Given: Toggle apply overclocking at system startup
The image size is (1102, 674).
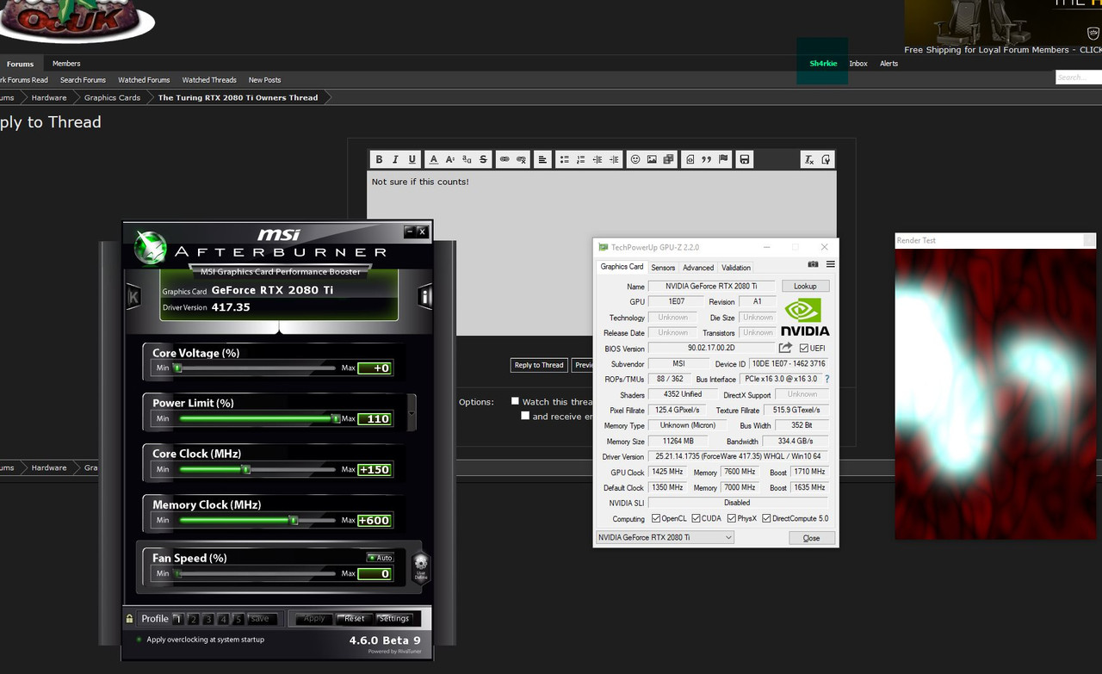Looking at the screenshot, I should click(x=139, y=640).
